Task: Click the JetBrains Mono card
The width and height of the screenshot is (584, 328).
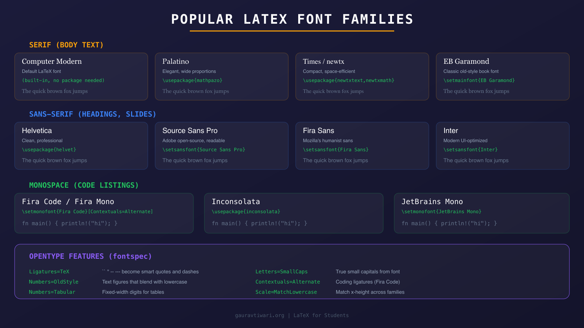Action: tap(482, 213)
